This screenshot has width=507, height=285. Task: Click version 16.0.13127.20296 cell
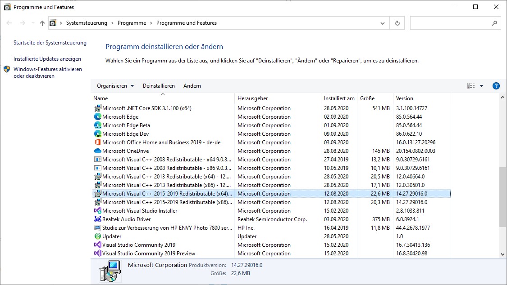pos(416,142)
